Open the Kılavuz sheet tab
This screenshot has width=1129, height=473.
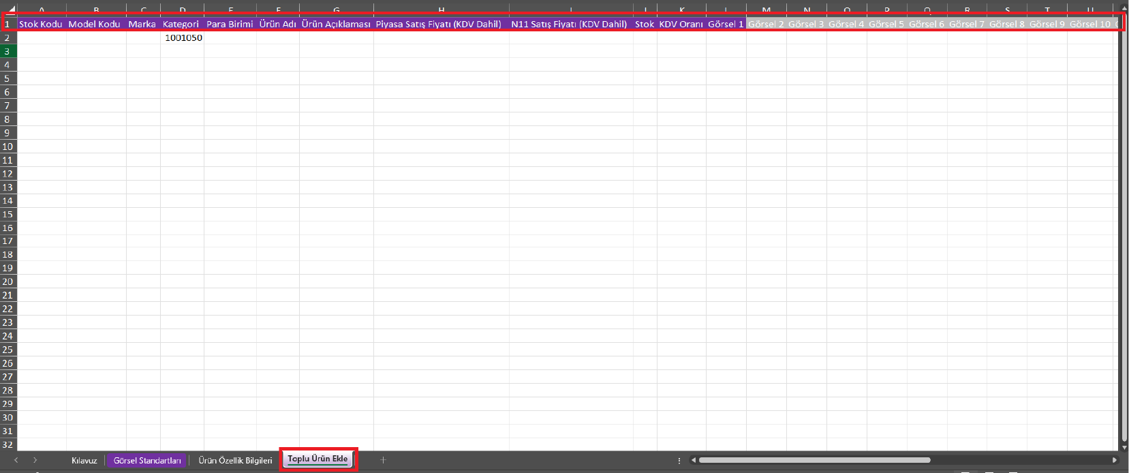click(x=84, y=460)
